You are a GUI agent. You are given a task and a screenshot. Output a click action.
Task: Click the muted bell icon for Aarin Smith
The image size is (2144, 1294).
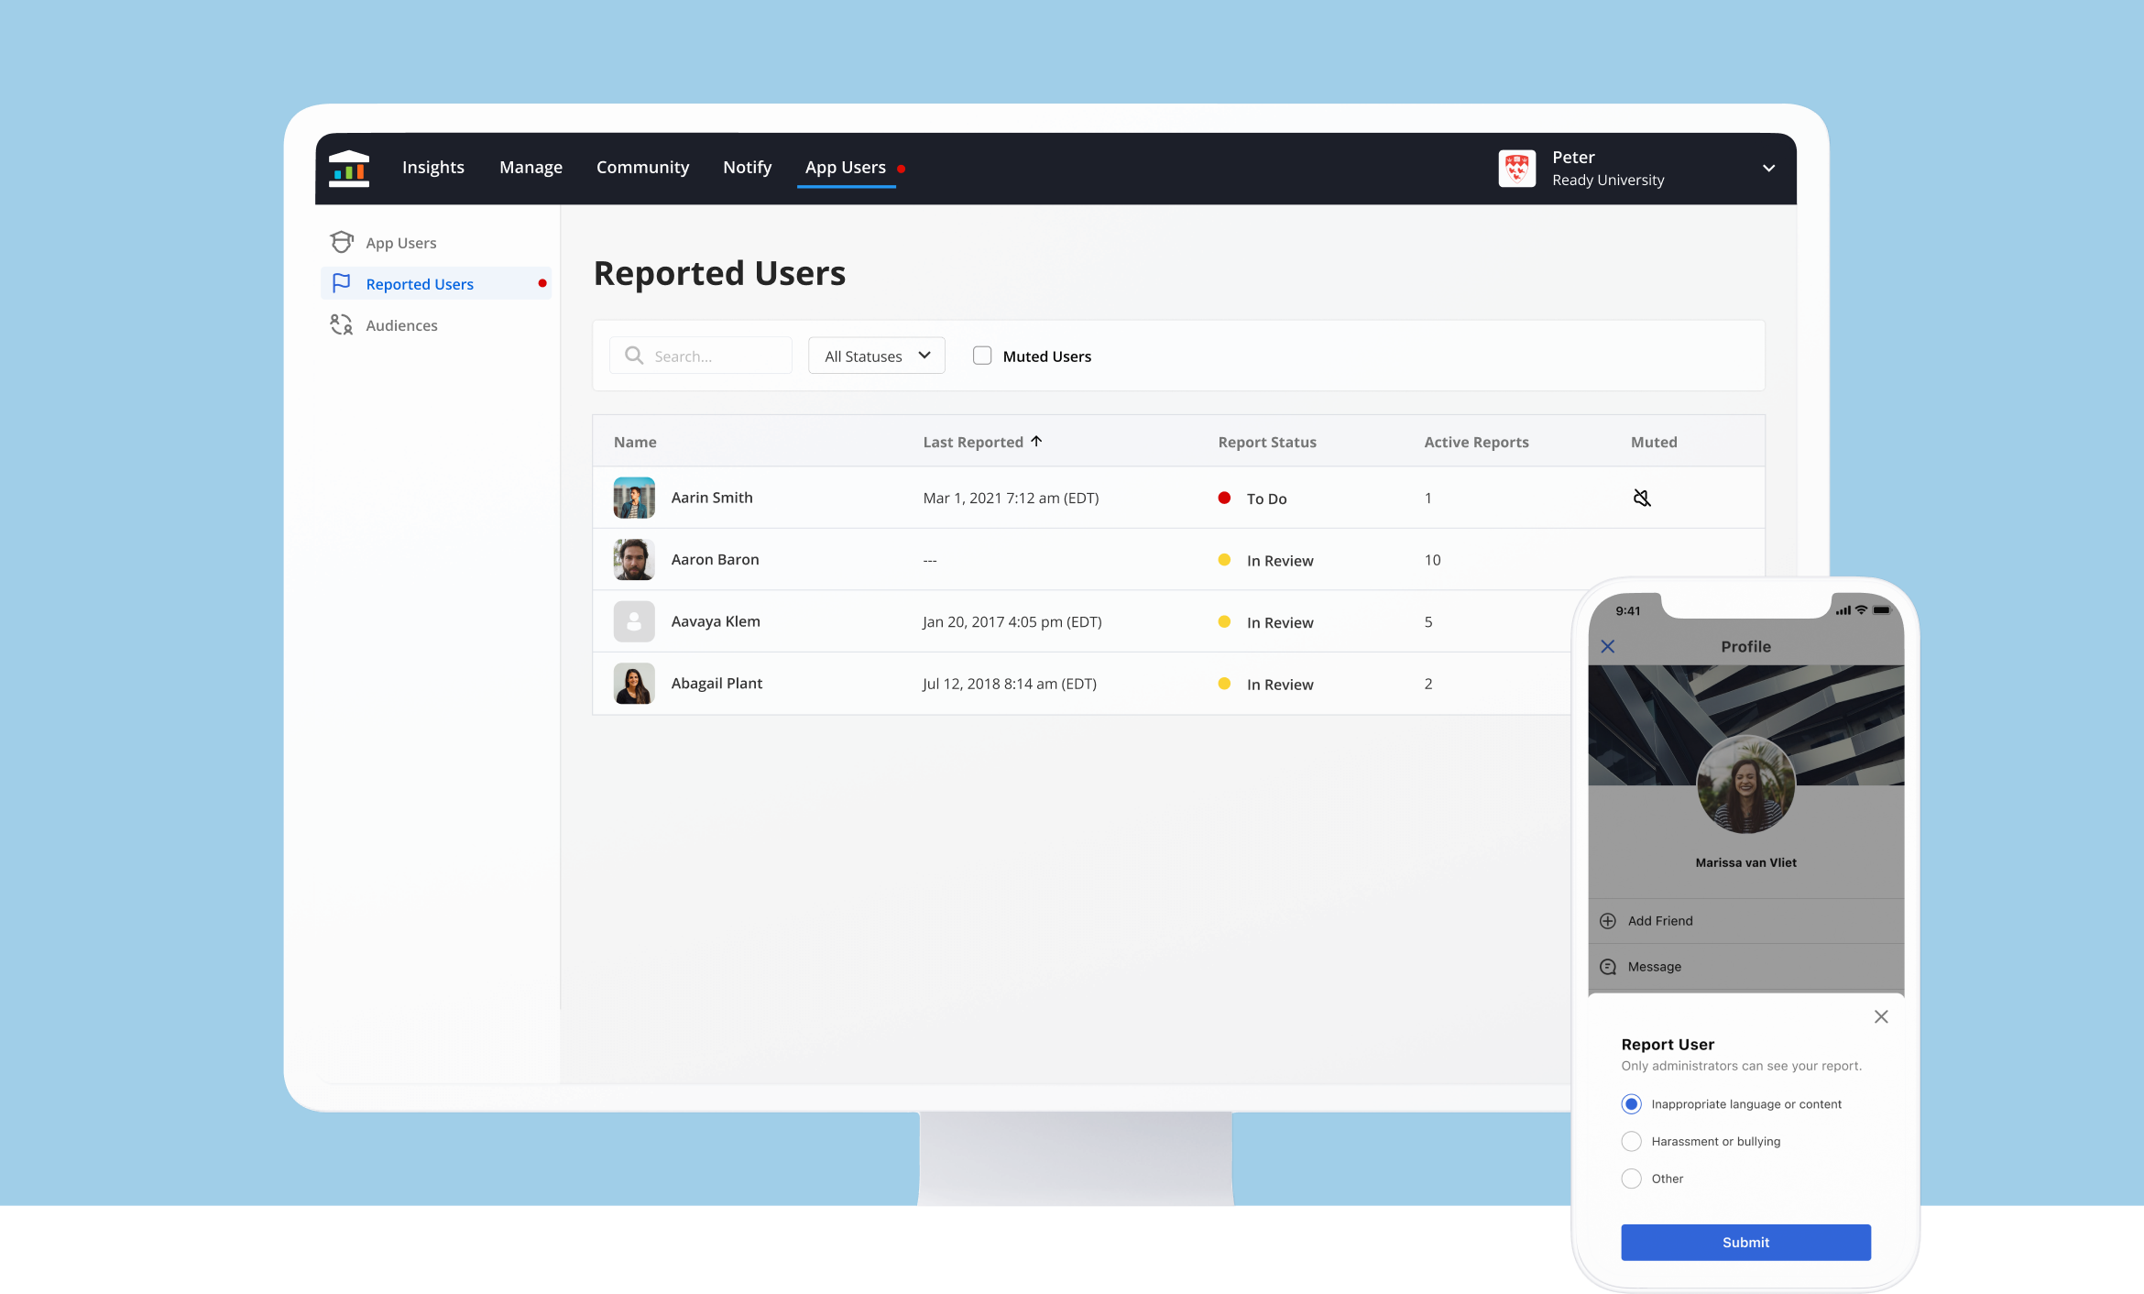pyautogui.click(x=1642, y=498)
